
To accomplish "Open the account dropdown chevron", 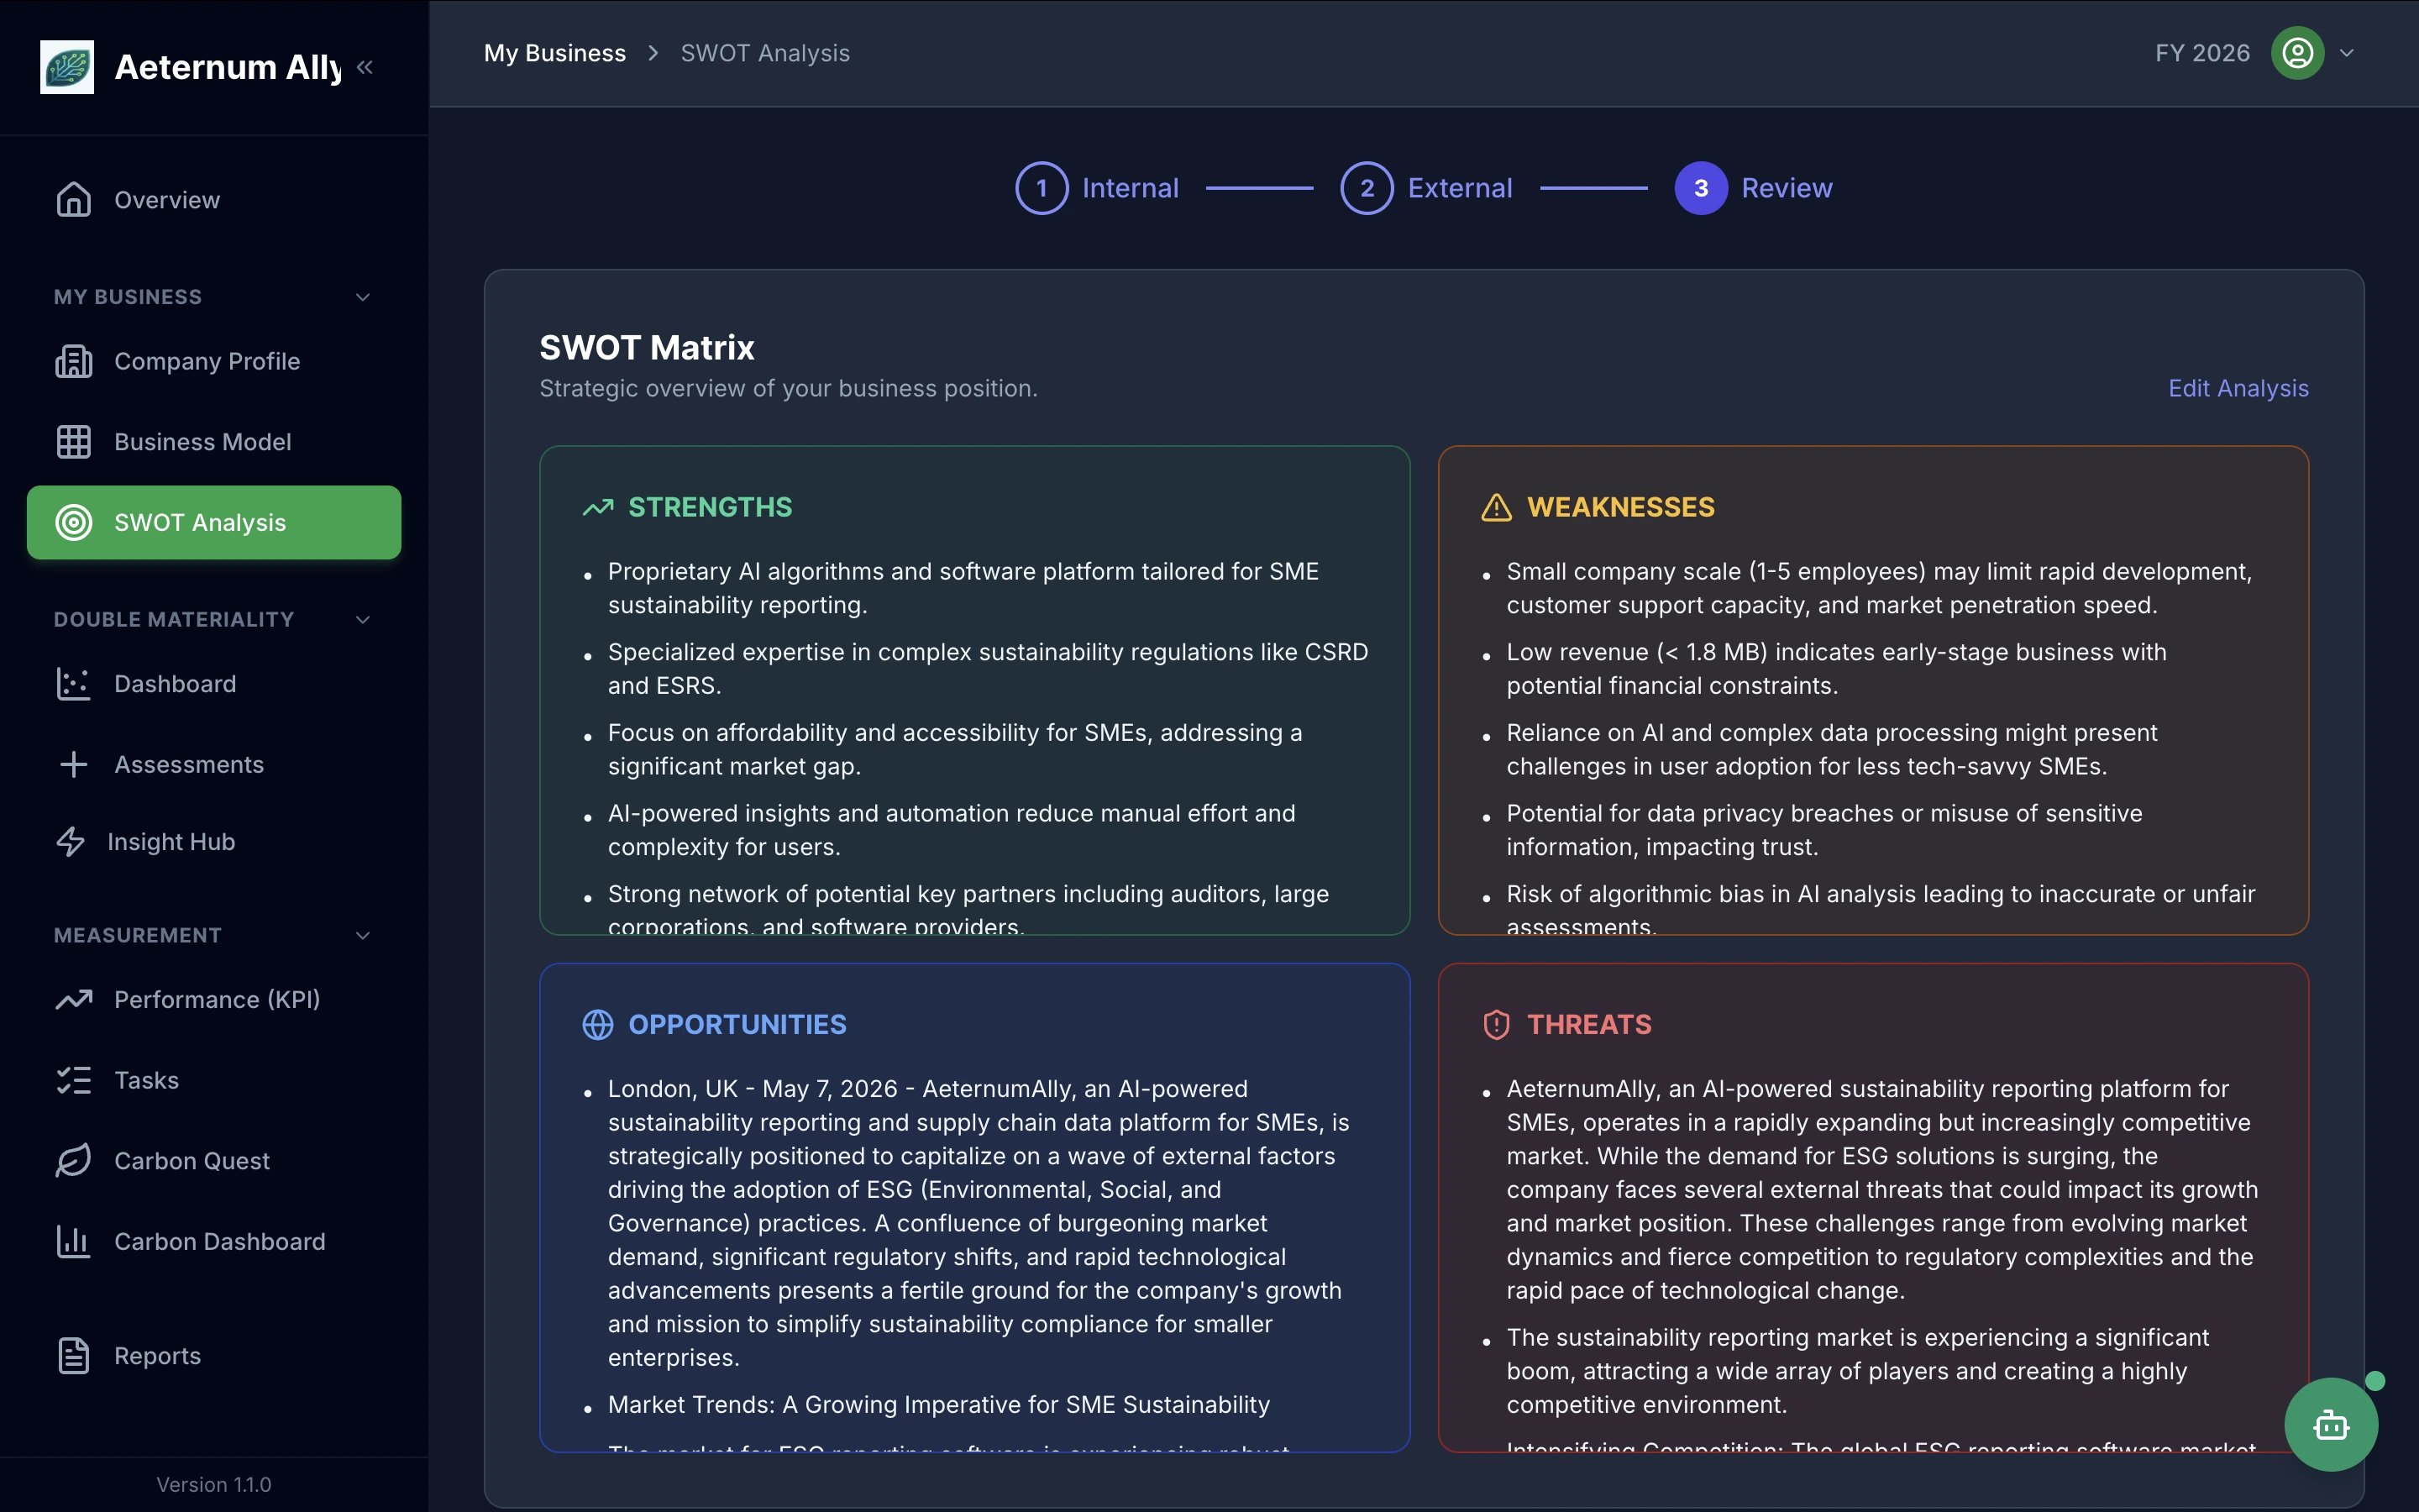I will click(2347, 53).
